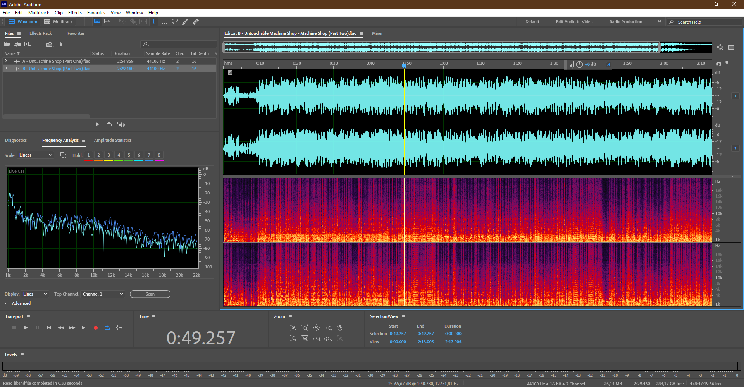This screenshot has width=744, height=387.
Task: Toggle loop playback in Files panel
Action: (x=109, y=124)
